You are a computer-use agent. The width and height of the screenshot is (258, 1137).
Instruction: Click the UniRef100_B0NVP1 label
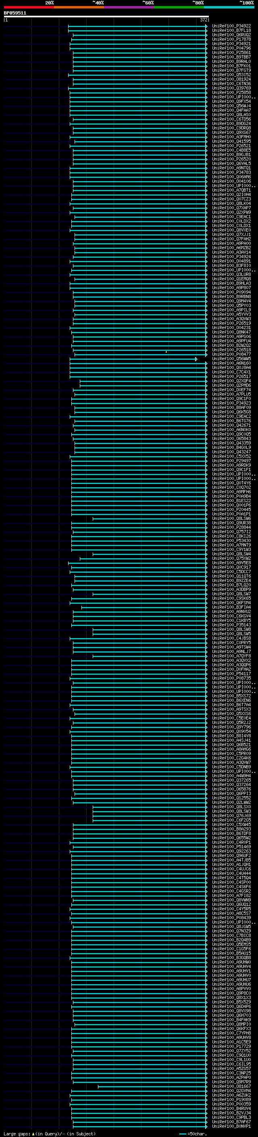tap(231, 1126)
